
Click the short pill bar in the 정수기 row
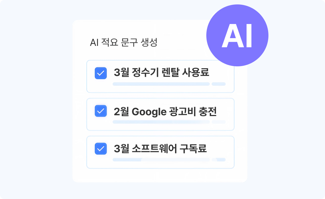(x=219, y=84)
